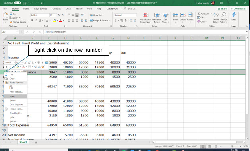Toggle Top Align in Alignment group
Screen dimensions: 250x151
pos(69,15)
